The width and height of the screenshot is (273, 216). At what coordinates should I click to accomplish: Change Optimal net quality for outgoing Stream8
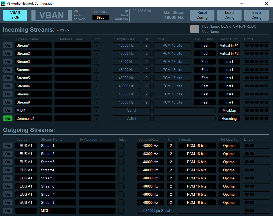(229, 202)
